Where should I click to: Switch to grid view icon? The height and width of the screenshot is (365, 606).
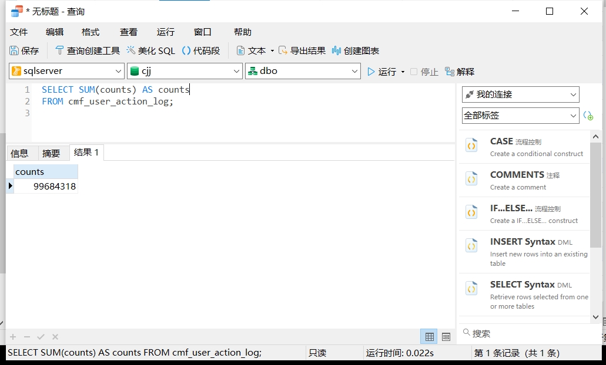click(x=429, y=337)
